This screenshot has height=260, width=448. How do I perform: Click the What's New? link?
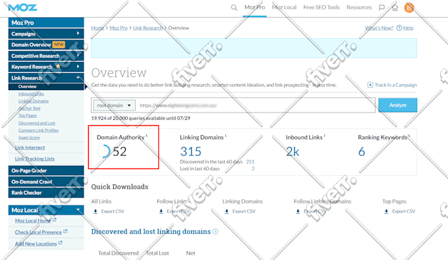point(379,28)
